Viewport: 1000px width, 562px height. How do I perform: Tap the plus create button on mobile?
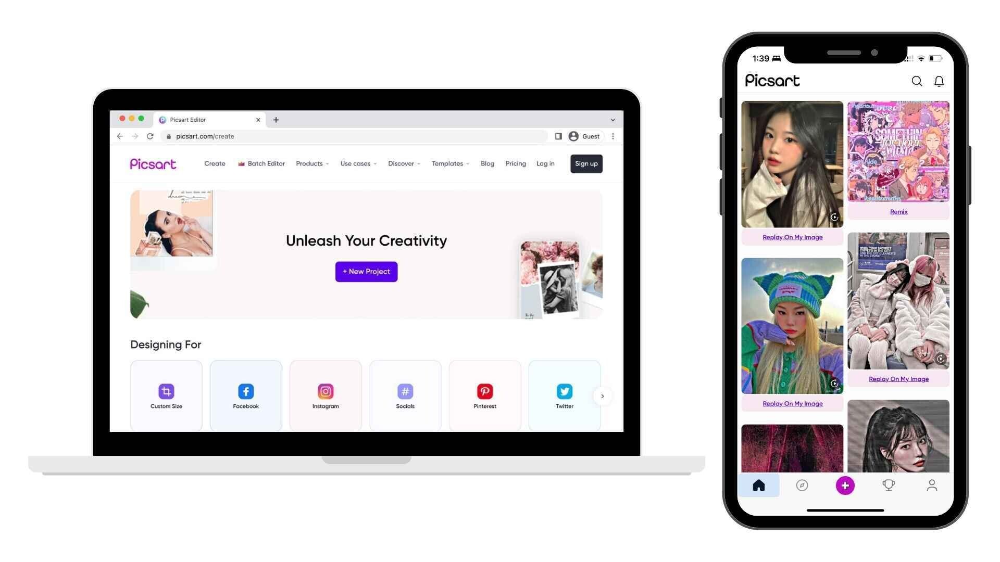pyautogui.click(x=845, y=485)
